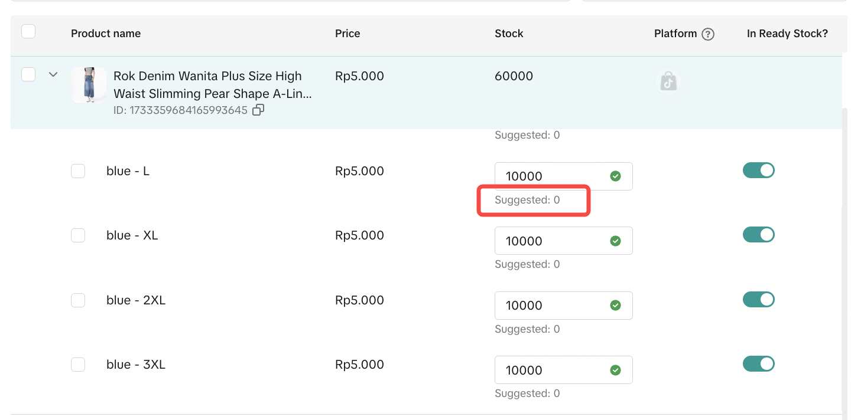Click green checkmark in blue - 2XL stock field

click(615, 305)
